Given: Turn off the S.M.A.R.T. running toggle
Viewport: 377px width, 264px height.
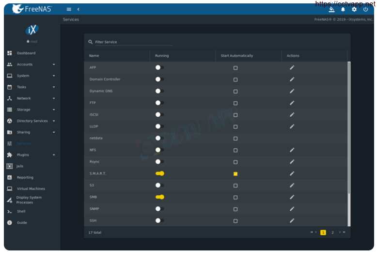Looking at the screenshot, I should (x=159, y=173).
